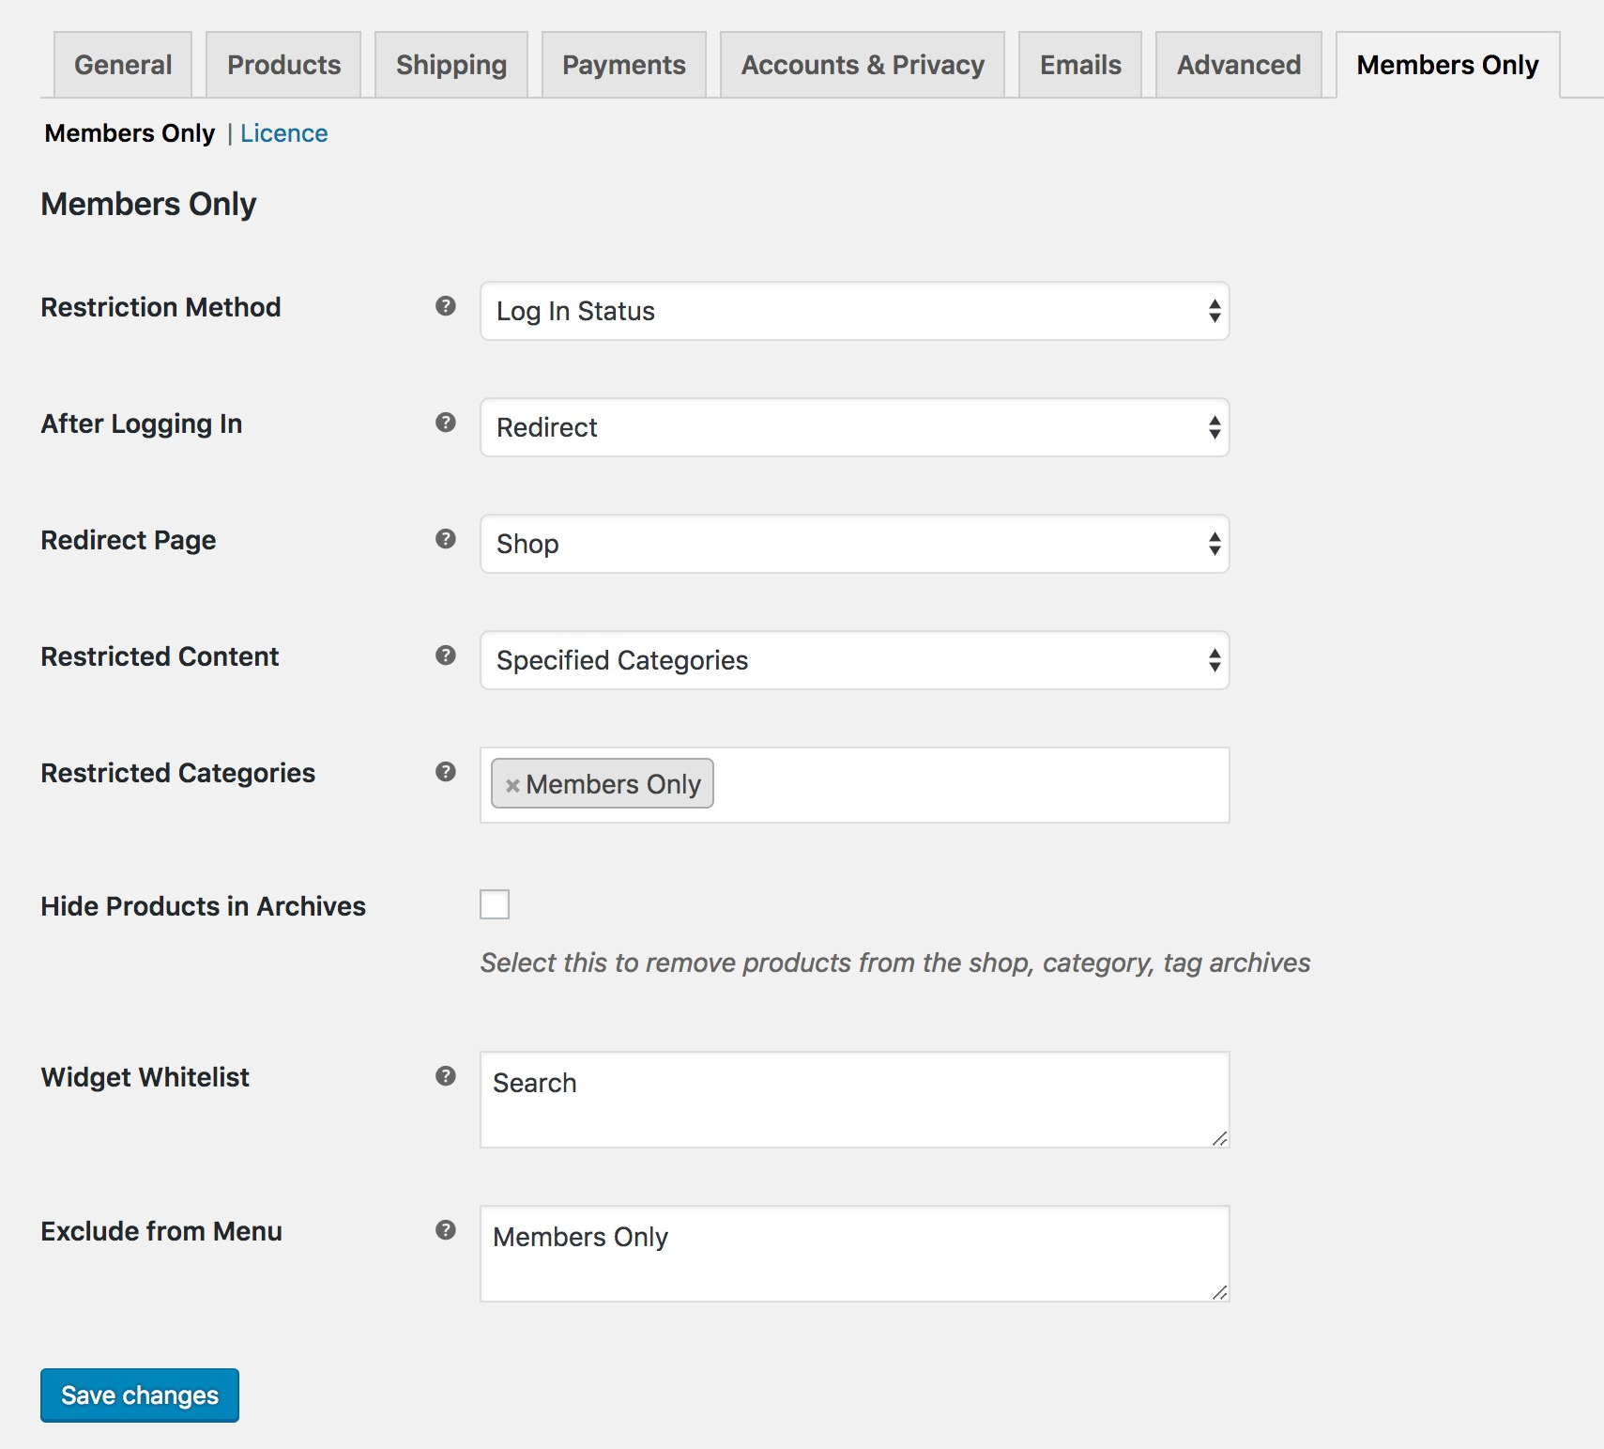Viewport: 1604px width, 1449px height.
Task: Open the After Logging In dropdown
Action: pyautogui.click(x=854, y=427)
